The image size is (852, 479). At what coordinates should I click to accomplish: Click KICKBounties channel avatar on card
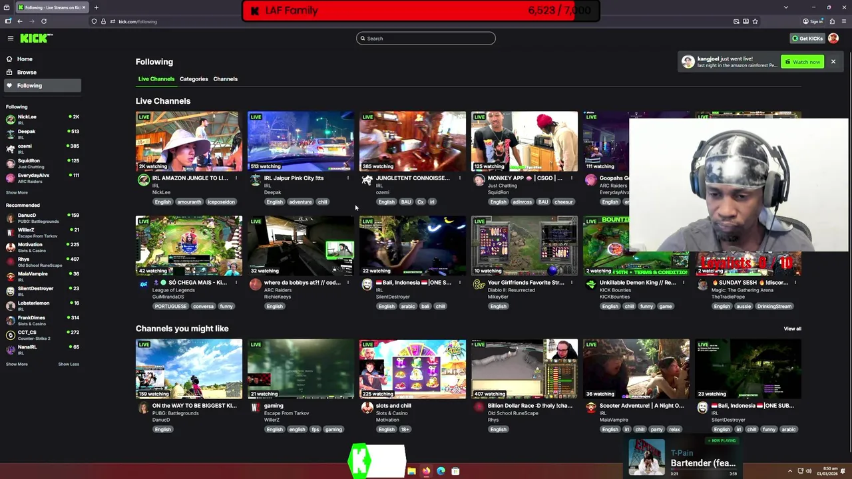click(590, 285)
